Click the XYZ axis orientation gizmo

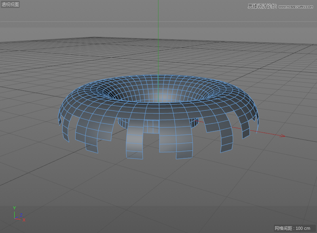pyautogui.click(x=19, y=214)
